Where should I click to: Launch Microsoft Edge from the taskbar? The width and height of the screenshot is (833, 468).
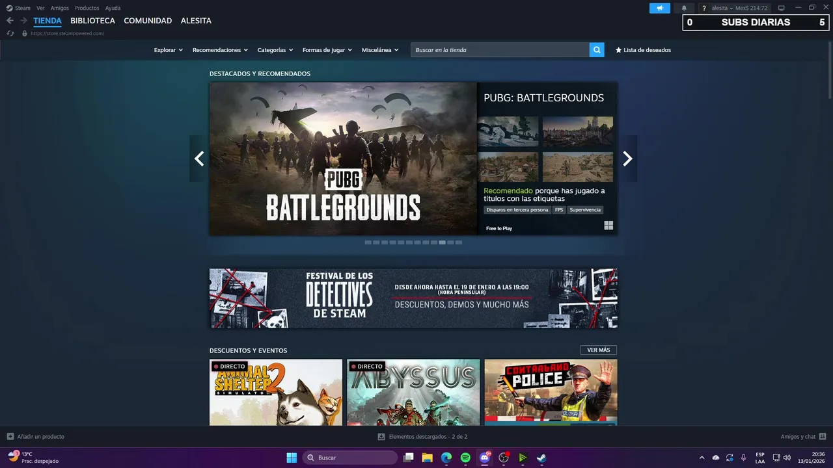(x=446, y=458)
